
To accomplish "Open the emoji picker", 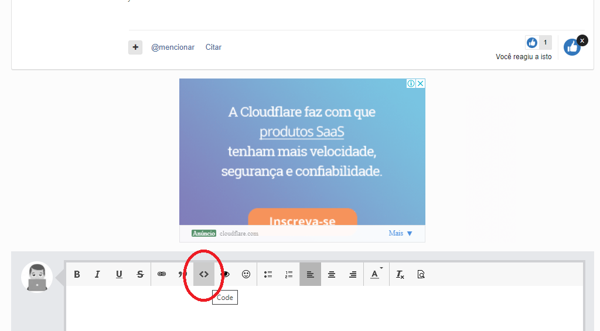I will tap(246, 274).
